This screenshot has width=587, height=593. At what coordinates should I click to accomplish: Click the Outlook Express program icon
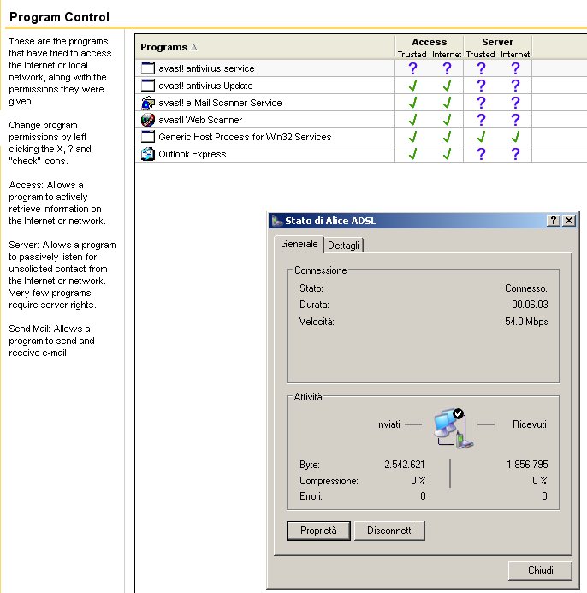(147, 154)
